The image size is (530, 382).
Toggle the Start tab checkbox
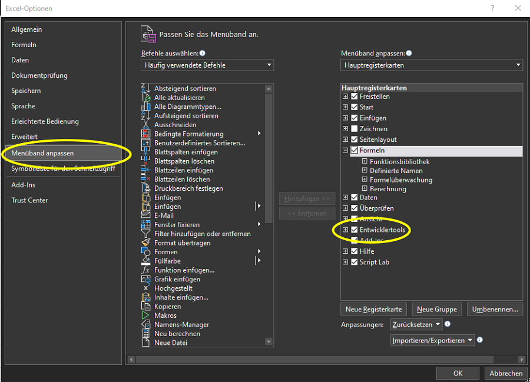[x=355, y=107]
